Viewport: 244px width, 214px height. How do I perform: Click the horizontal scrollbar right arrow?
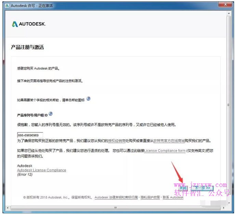223,208
